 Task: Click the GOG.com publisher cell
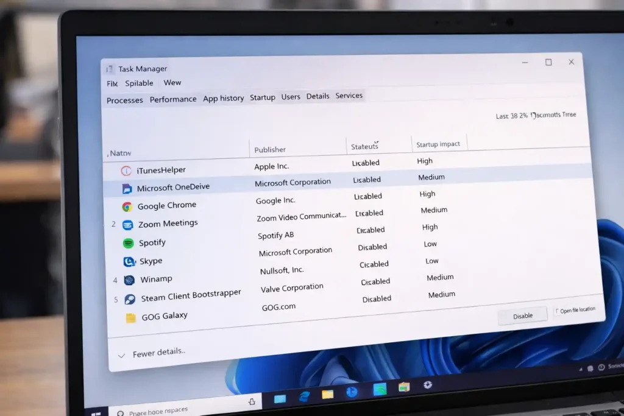coord(278,307)
